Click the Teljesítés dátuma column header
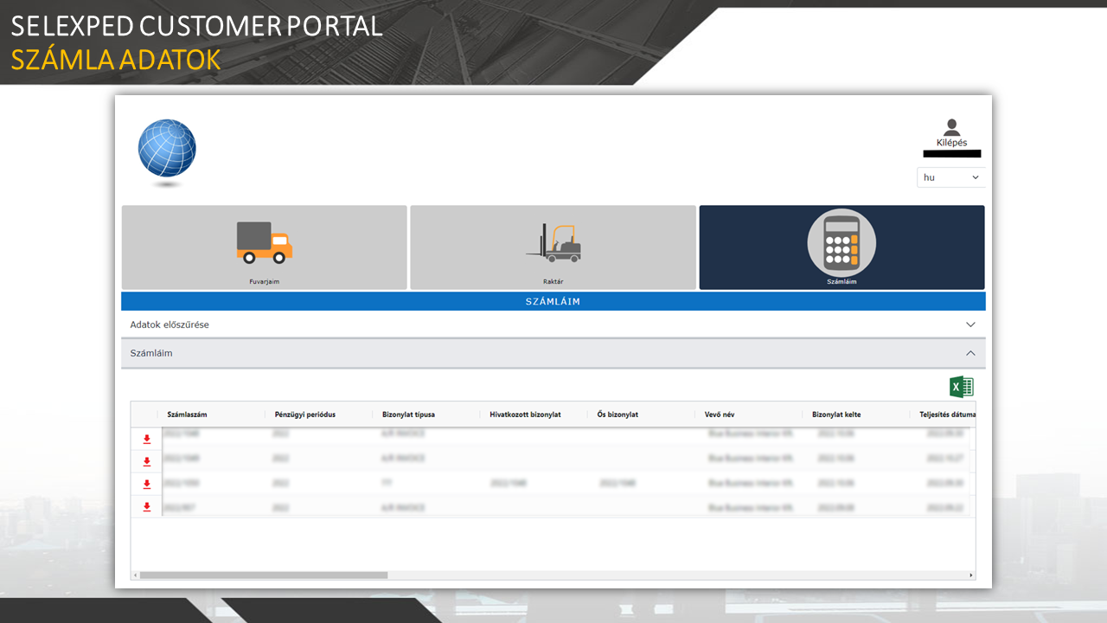The image size is (1107, 623). 947,414
